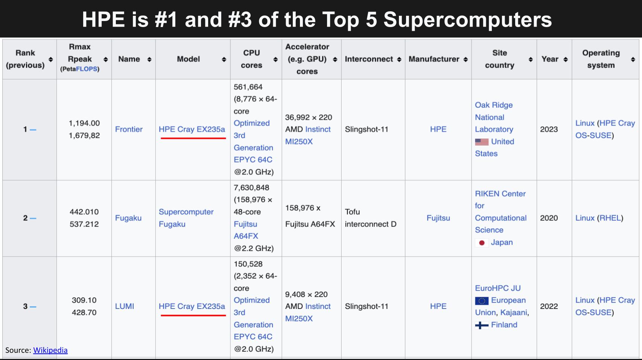Open the Frontier supercomputer link
This screenshot has height=360, width=642.
click(x=129, y=129)
